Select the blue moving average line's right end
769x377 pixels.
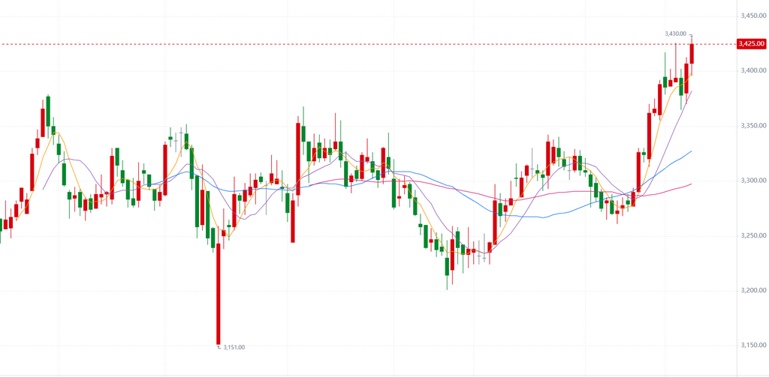click(x=691, y=151)
